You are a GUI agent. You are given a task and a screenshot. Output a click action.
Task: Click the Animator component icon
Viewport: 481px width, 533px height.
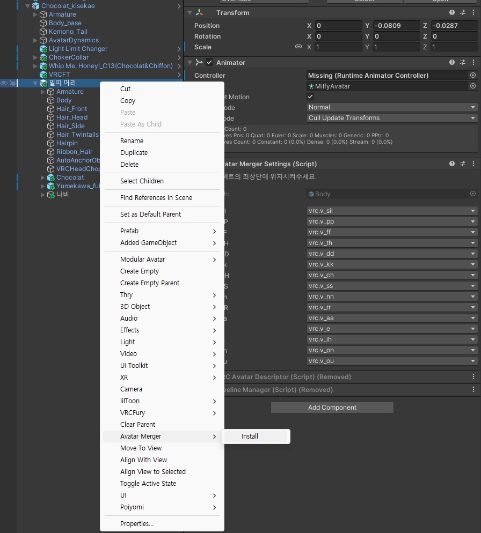[199, 62]
